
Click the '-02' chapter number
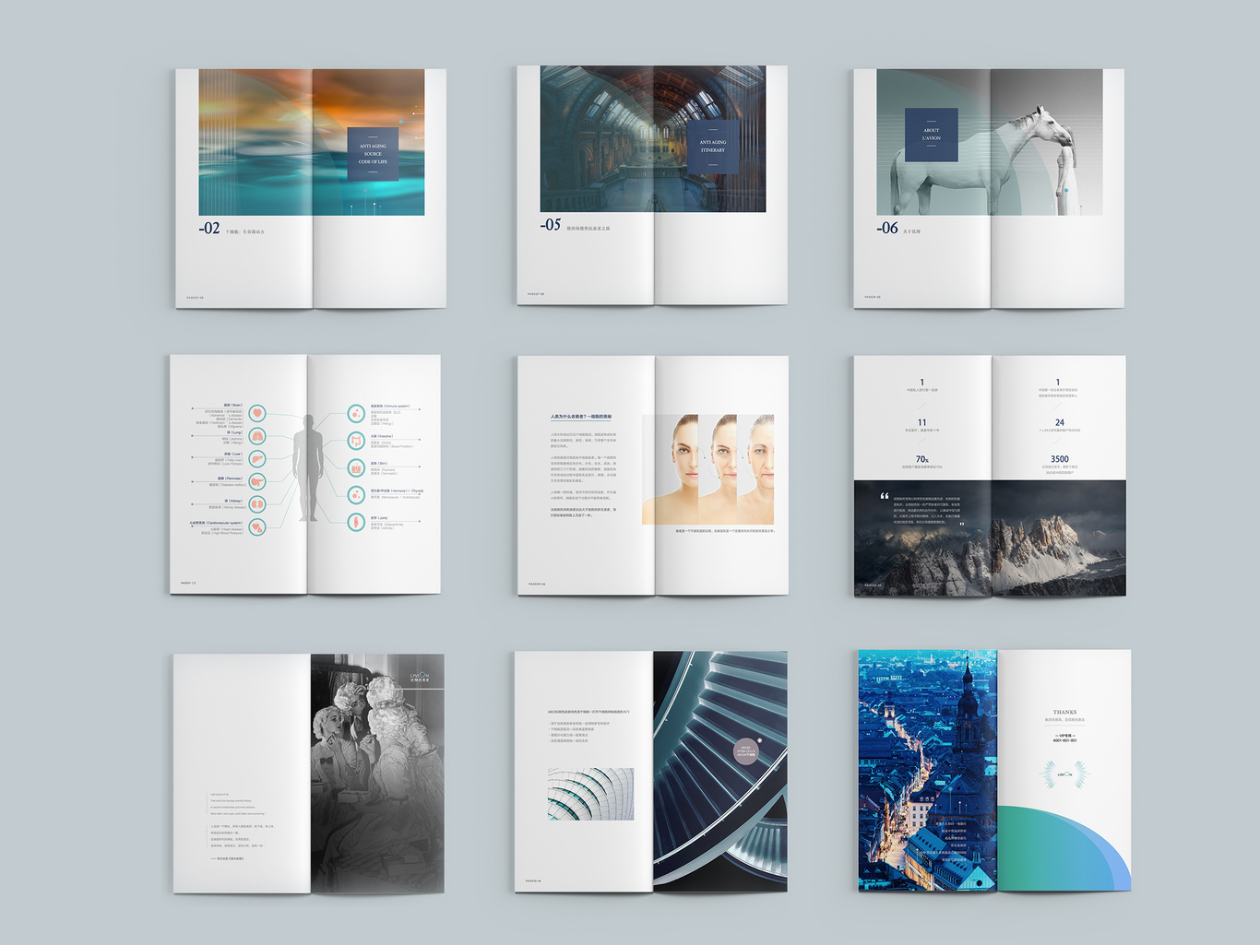[209, 229]
